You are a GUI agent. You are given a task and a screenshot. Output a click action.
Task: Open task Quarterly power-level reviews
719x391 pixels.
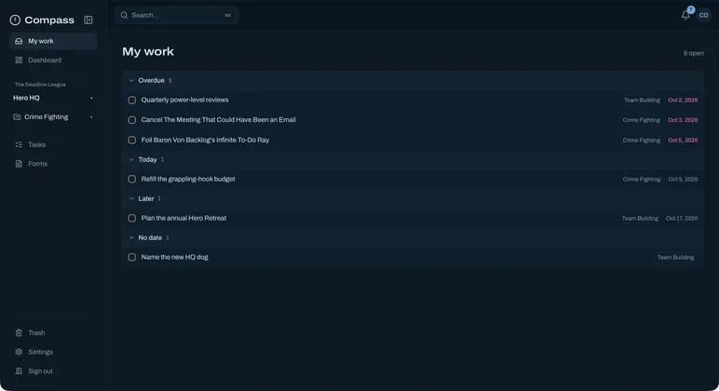(x=184, y=100)
